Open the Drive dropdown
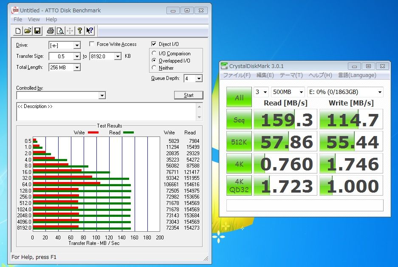398x267 pixels. click(x=77, y=45)
